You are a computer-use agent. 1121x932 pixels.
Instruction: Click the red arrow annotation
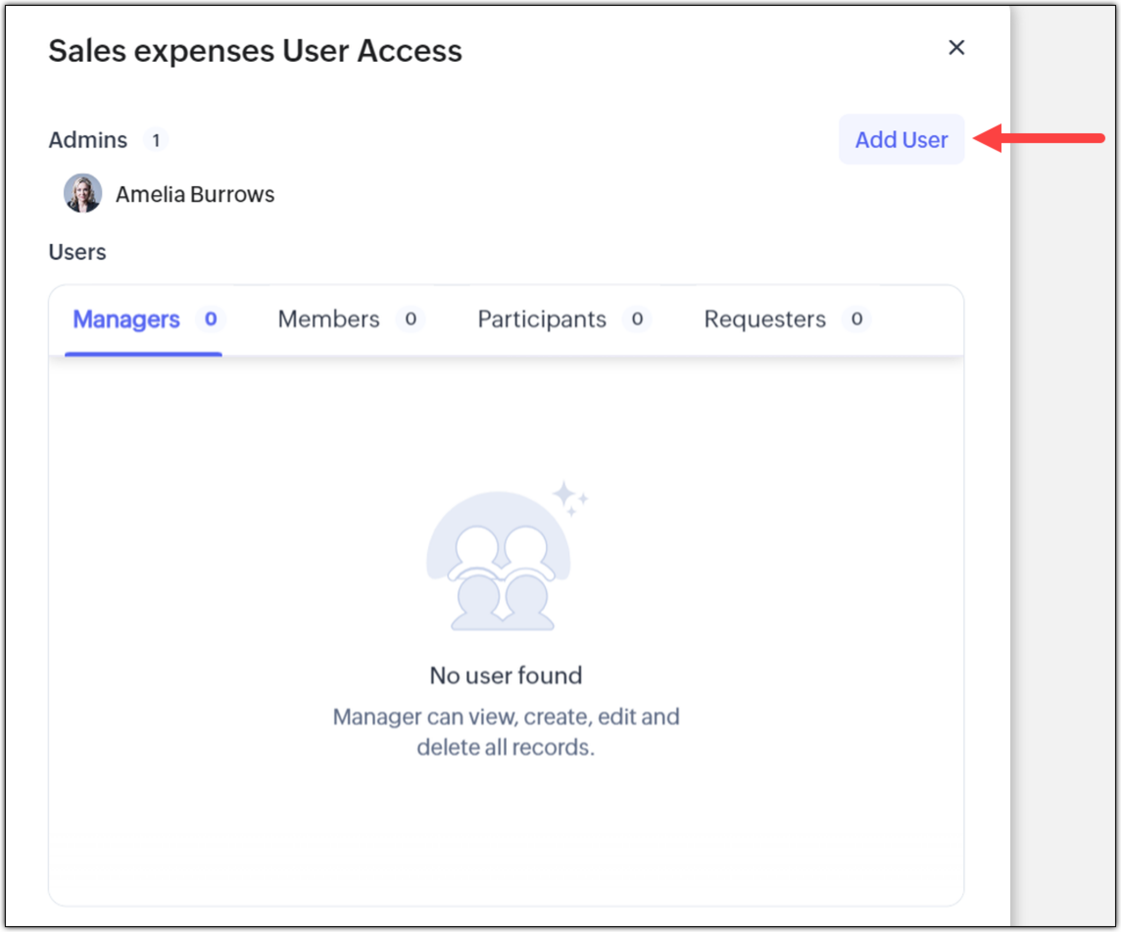[1038, 138]
